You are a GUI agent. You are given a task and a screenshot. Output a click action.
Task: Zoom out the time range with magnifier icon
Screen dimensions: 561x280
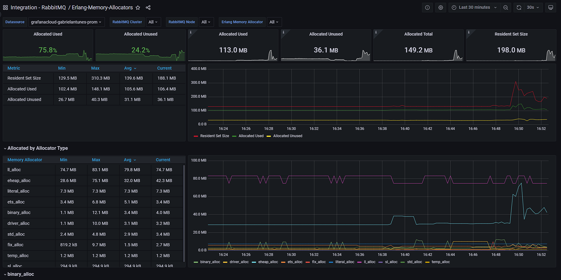tap(506, 7)
